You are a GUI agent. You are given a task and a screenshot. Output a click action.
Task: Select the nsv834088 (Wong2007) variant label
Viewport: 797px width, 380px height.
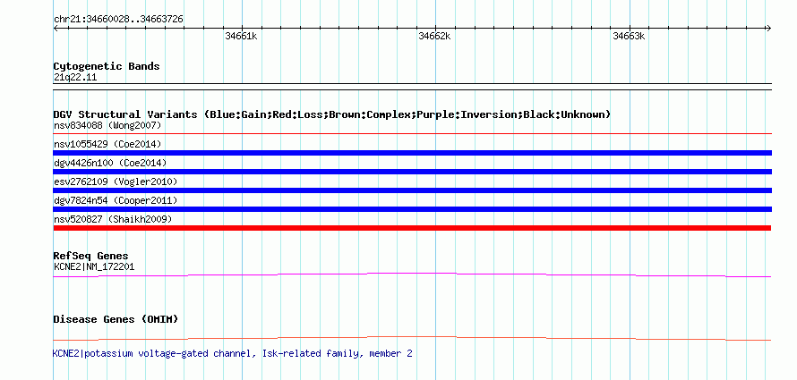107,125
